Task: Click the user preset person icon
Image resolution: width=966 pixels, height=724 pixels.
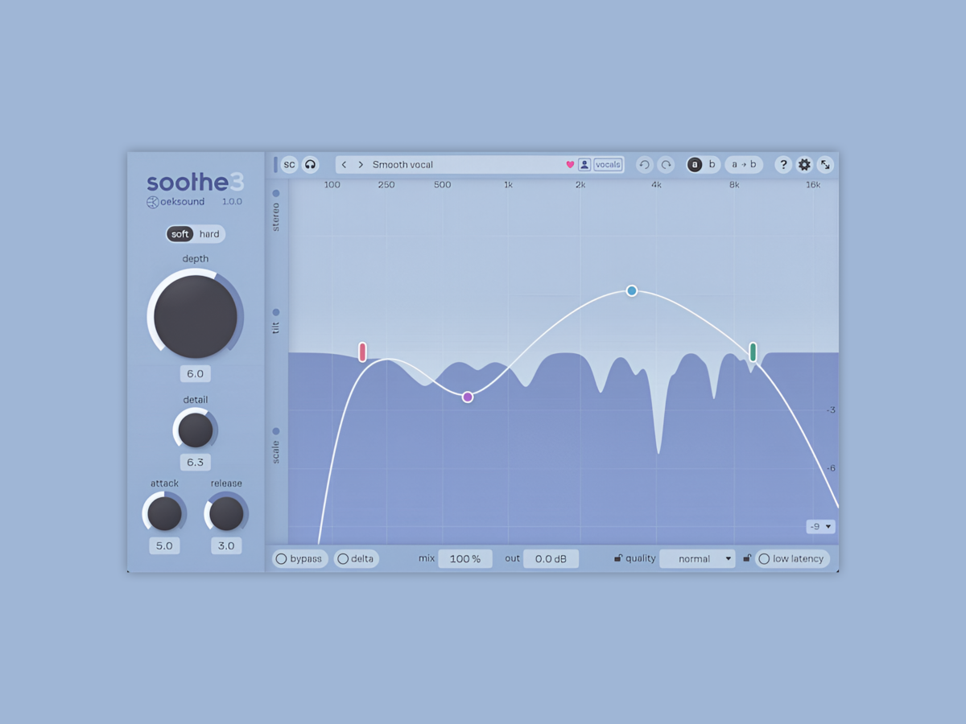Action: click(584, 165)
